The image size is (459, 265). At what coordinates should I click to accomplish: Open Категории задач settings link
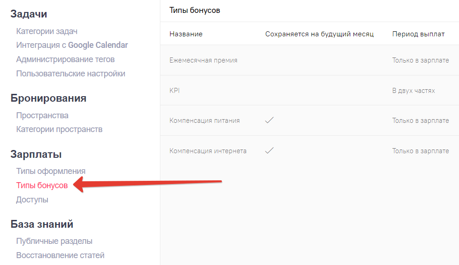click(x=47, y=31)
